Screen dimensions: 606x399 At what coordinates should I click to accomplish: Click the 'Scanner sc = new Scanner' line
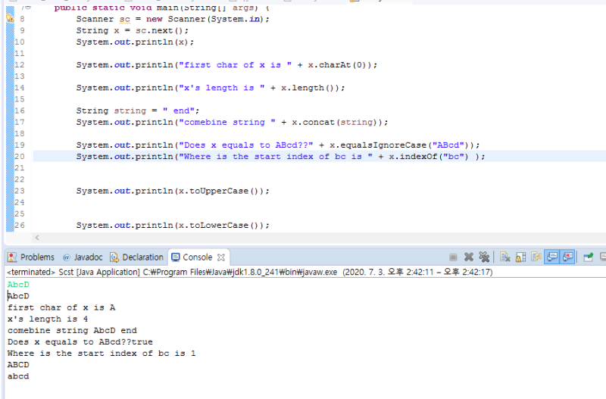(173, 19)
